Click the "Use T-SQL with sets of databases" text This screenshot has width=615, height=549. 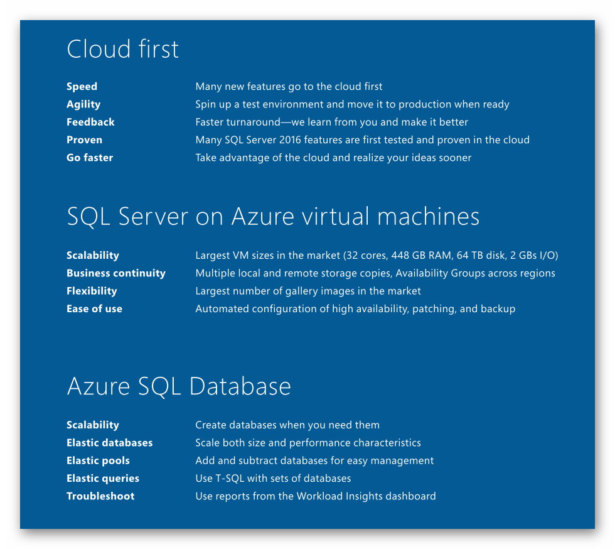pos(273,479)
